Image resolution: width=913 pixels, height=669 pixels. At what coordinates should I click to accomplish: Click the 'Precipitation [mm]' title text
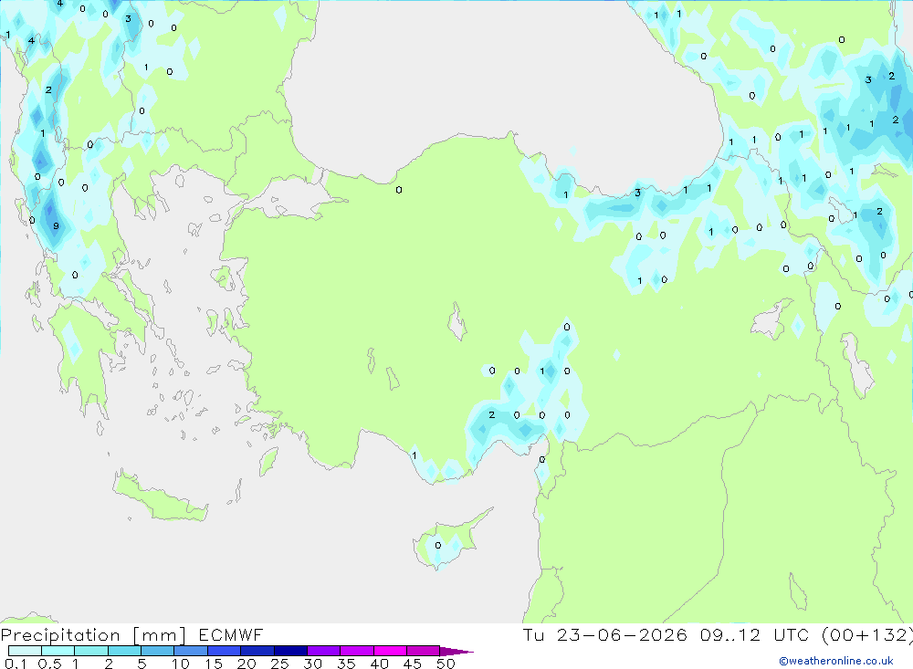coord(93,635)
